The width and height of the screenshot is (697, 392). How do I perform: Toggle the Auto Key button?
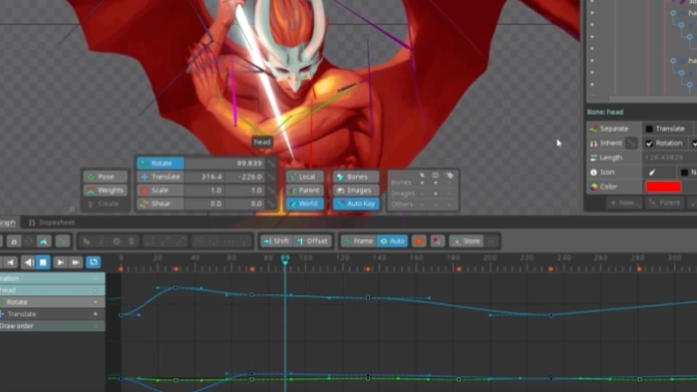pos(356,203)
